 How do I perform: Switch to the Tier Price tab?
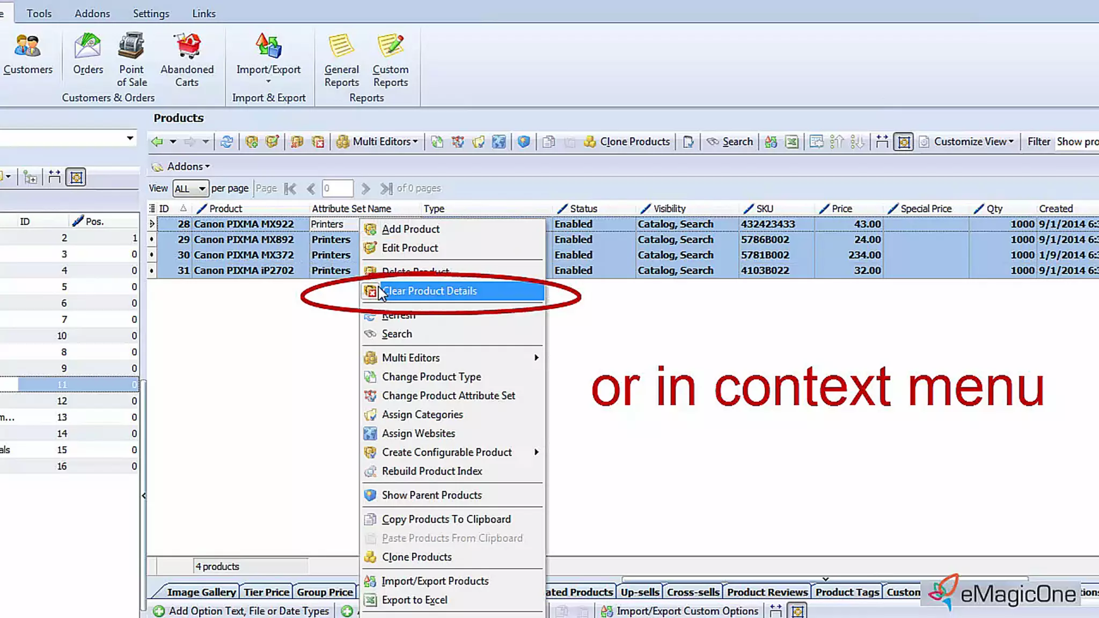[266, 592]
